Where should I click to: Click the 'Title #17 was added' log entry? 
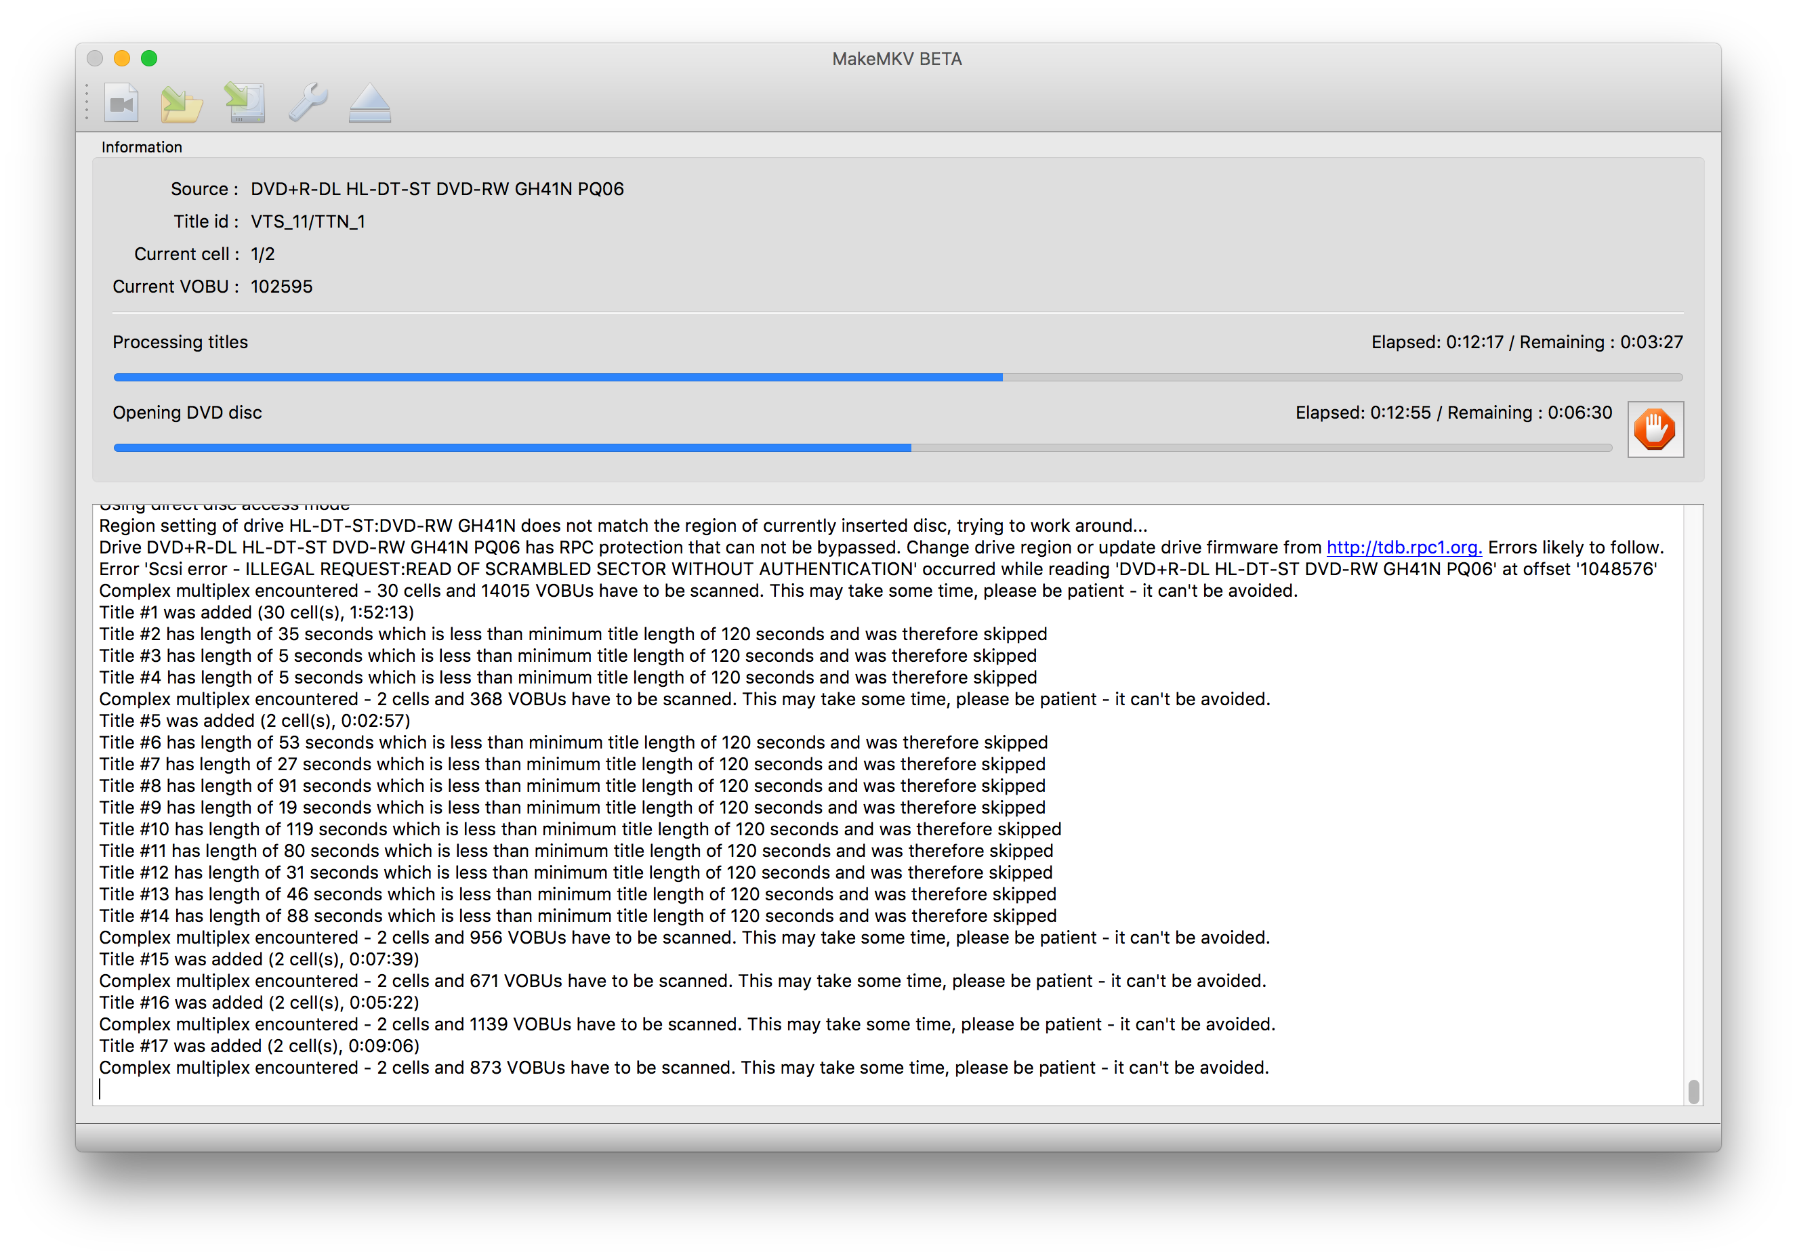click(x=259, y=1047)
